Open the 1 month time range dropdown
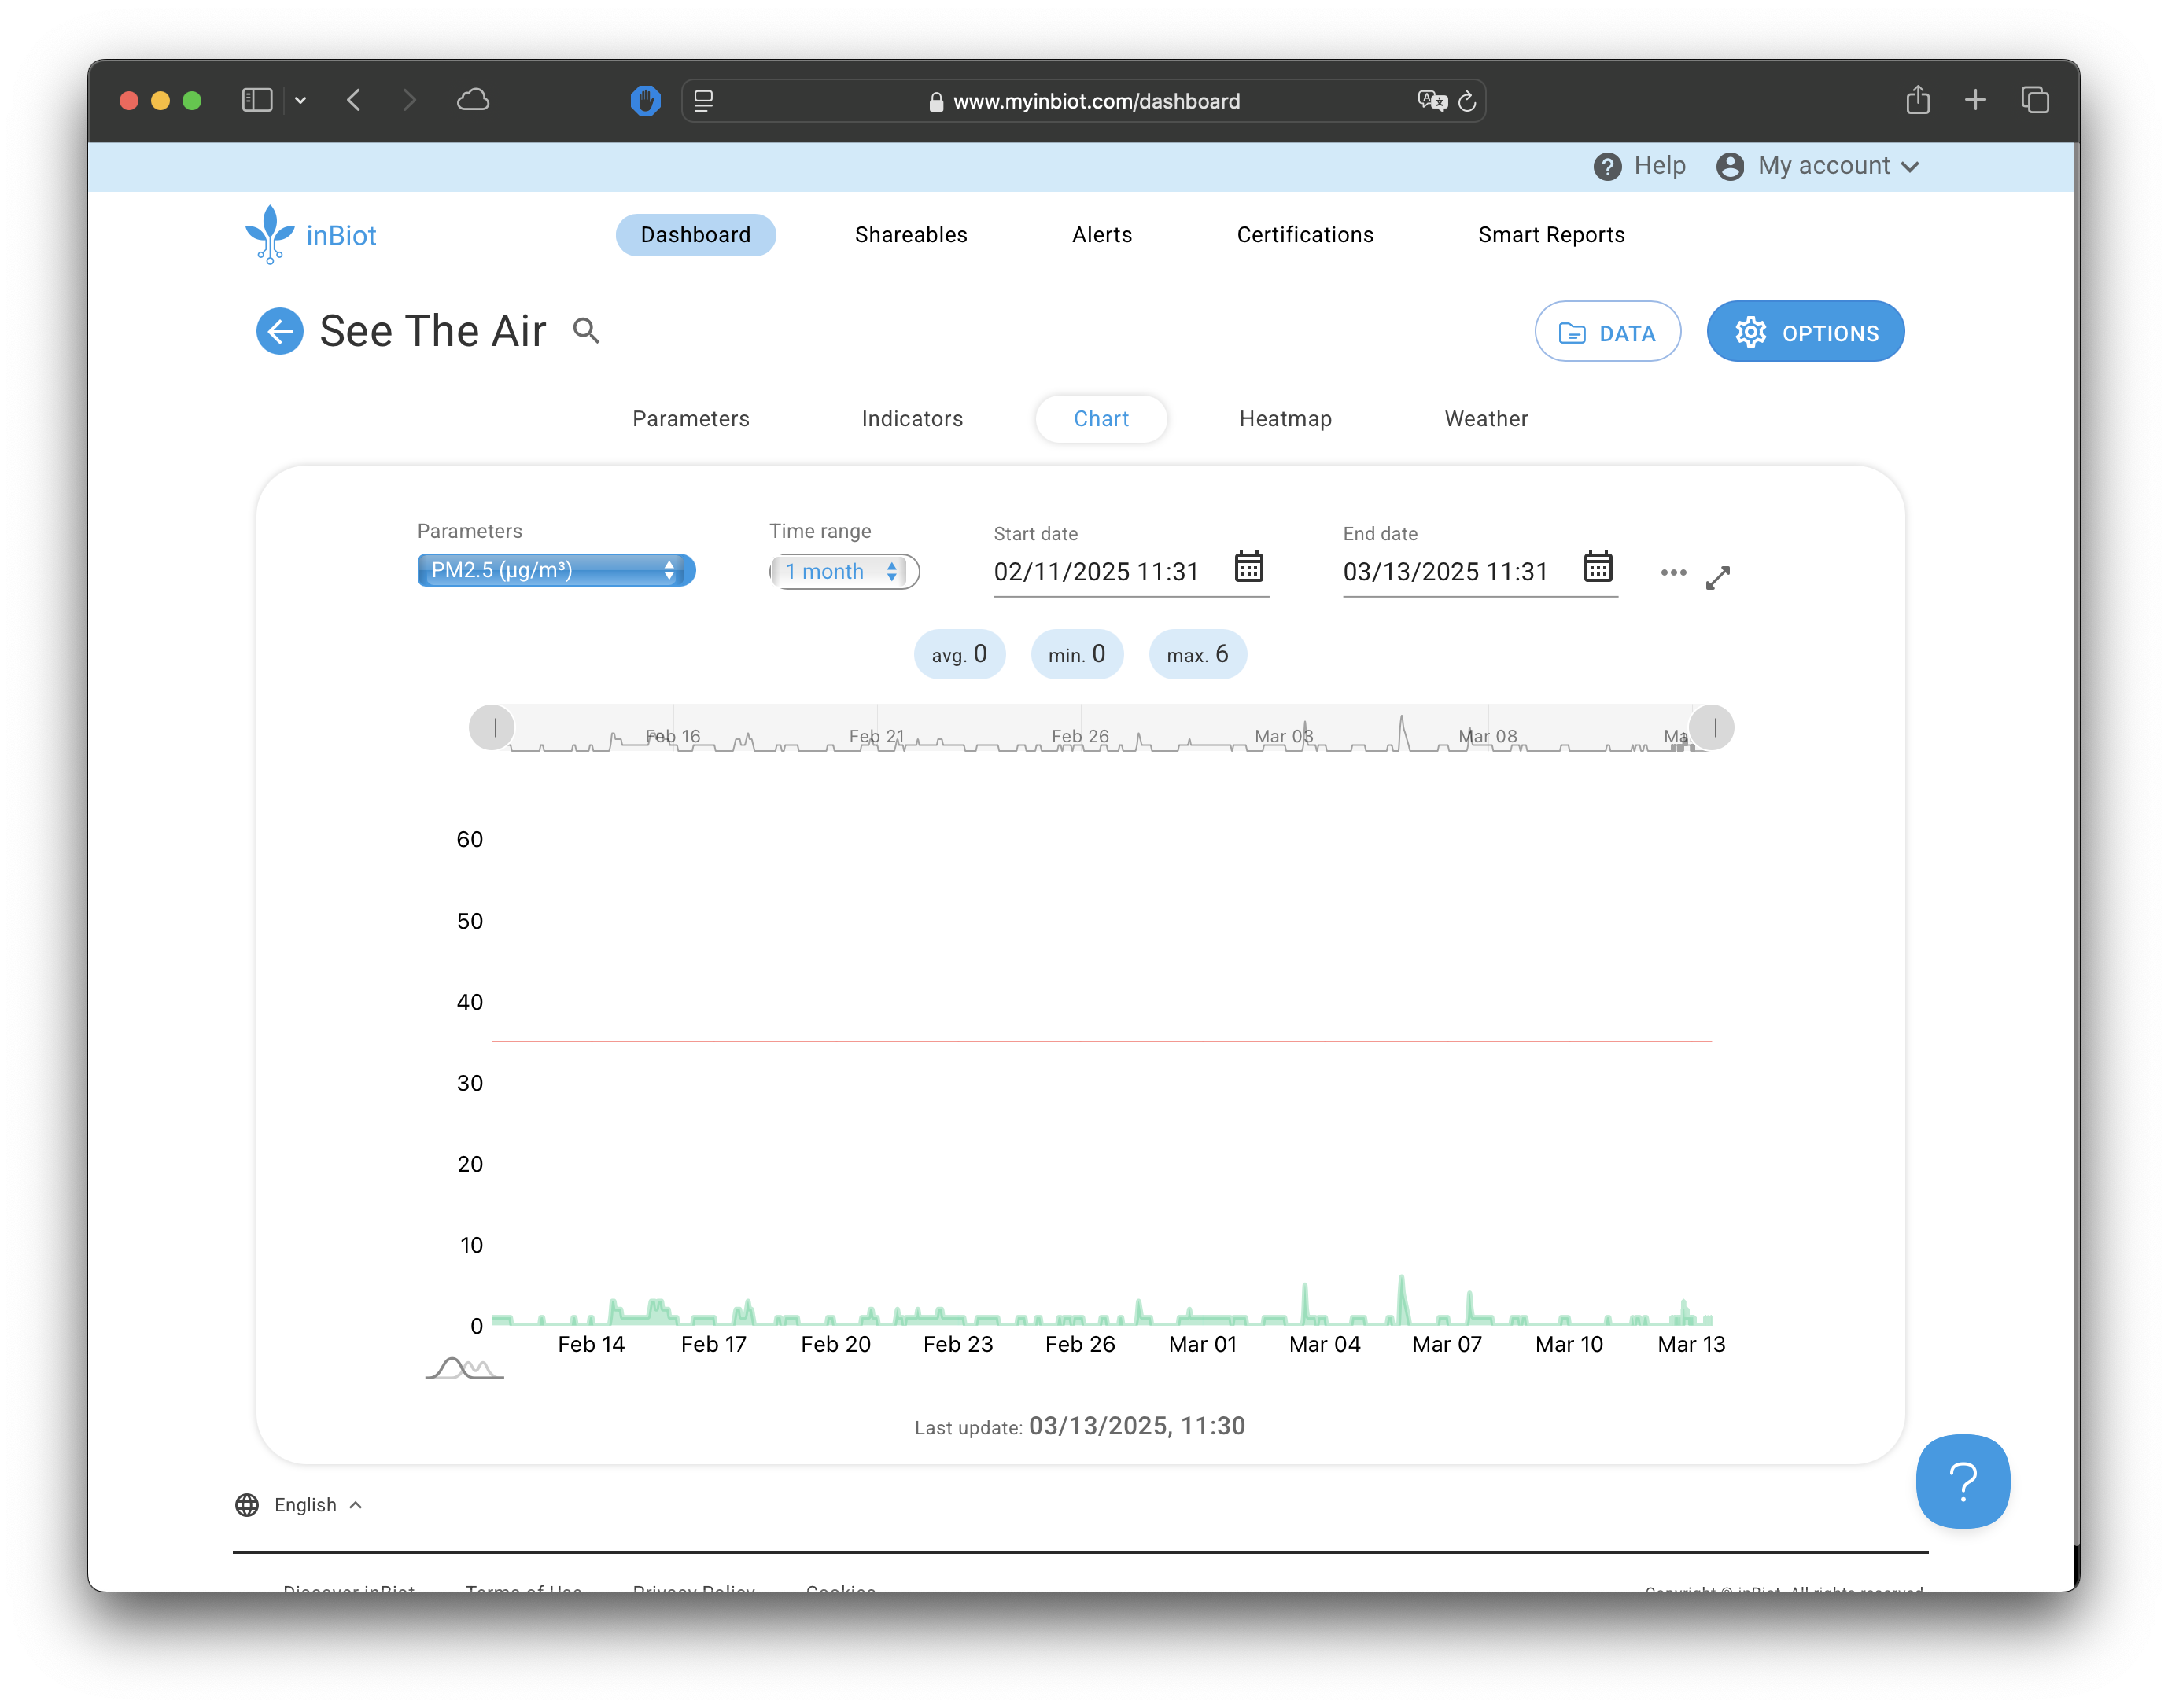Image resolution: width=2168 pixels, height=1708 pixels. pyautogui.click(x=843, y=571)
